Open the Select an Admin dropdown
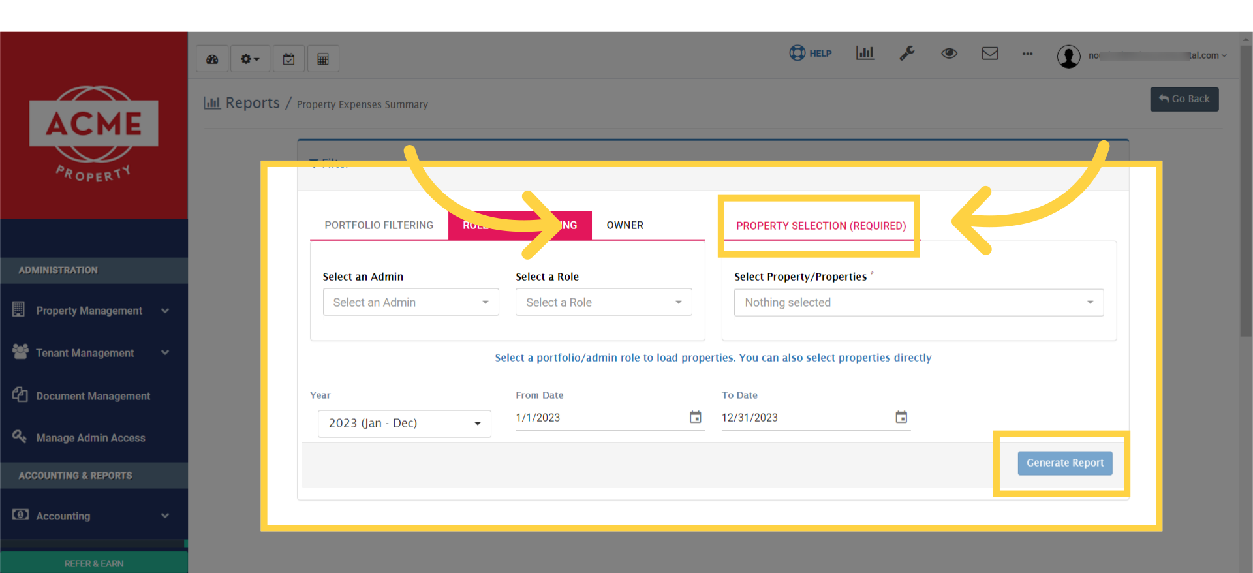This screenshot has width=1253, height=573. pos(411,302)
